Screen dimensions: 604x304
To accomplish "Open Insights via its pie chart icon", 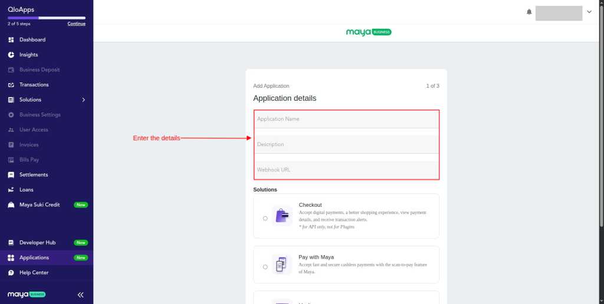I will 11,55.
